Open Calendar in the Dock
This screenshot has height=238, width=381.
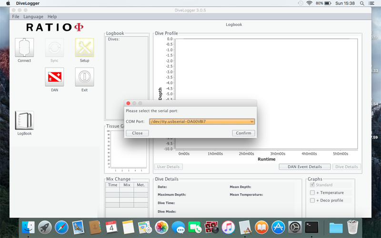[111, 228]
